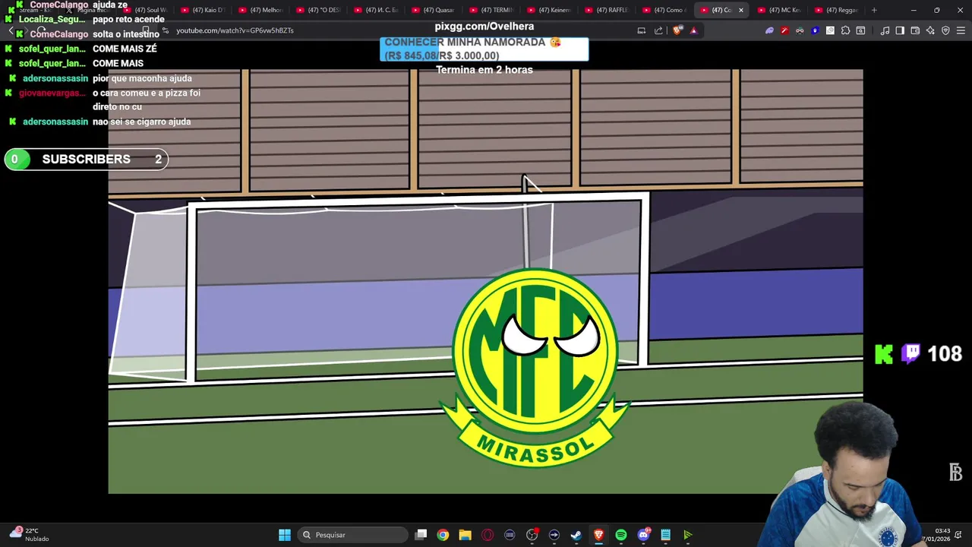Open the Windows Start menu

pyautogui.click(x=285, y=535)
